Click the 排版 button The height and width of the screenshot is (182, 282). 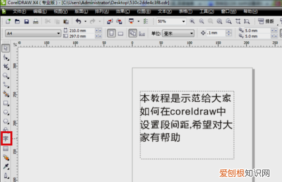pos(266,22)
